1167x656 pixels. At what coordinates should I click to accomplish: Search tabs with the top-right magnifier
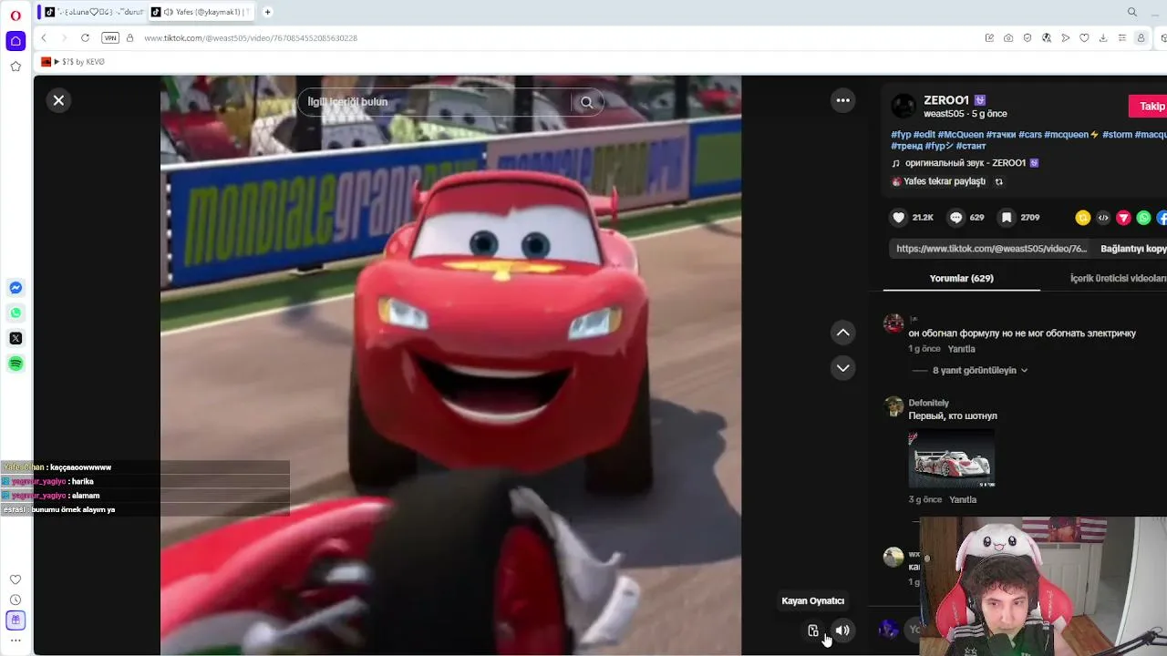[1132, 12]
